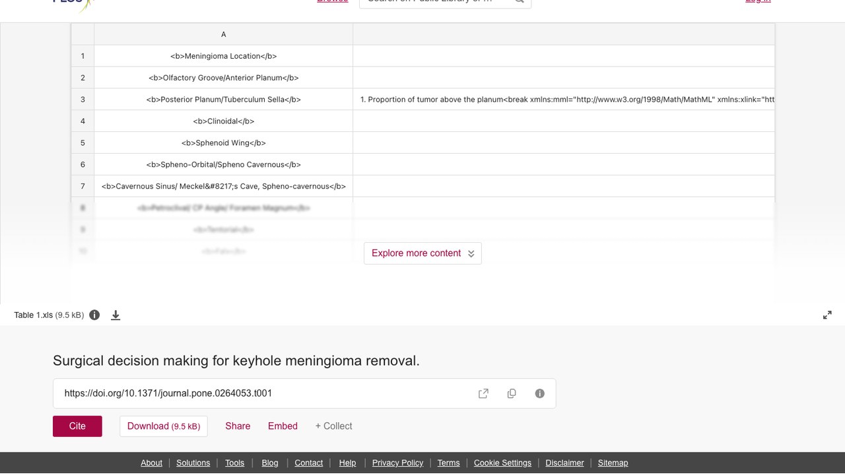Click the download arrow icon beside Table 1.xls
This screenshot has height=475, width=845.
click(x=116, y=315)
